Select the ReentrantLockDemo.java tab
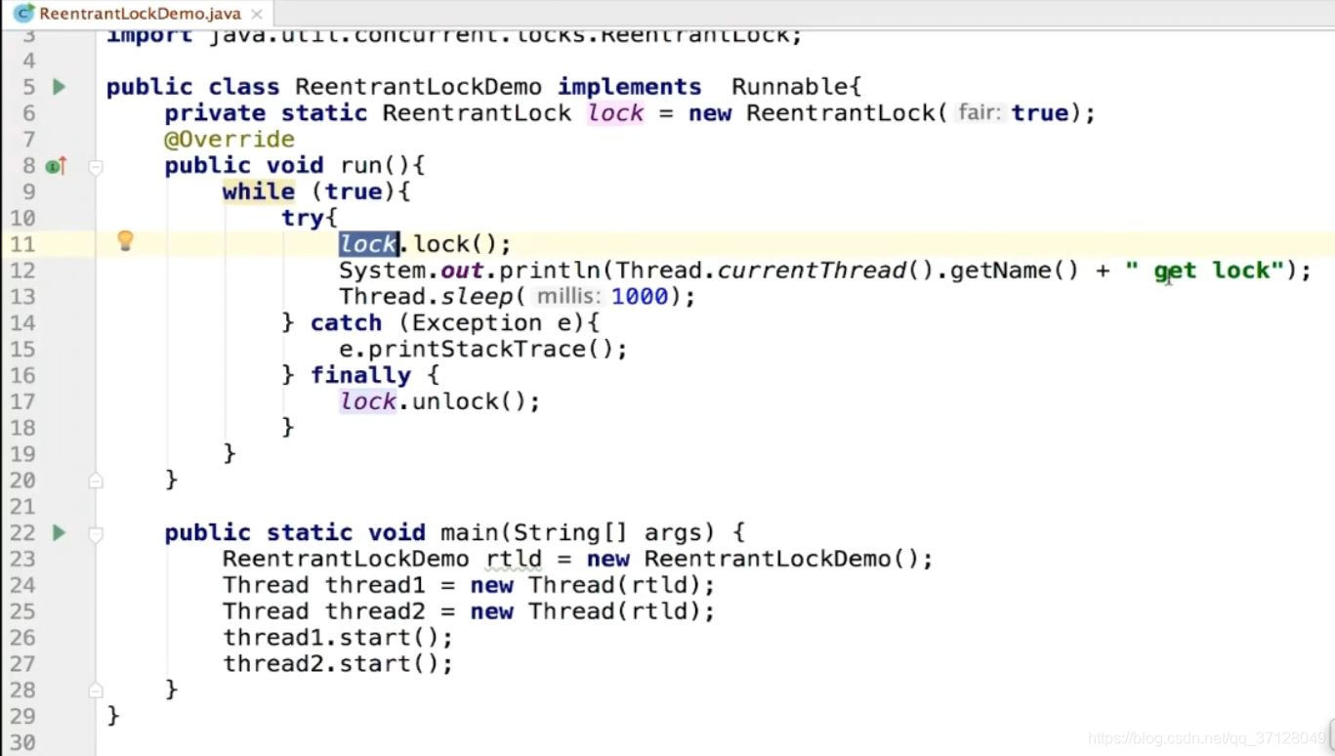Image resolution: width=1335 pixels, height=756 pixels. [x=139, y=15]
